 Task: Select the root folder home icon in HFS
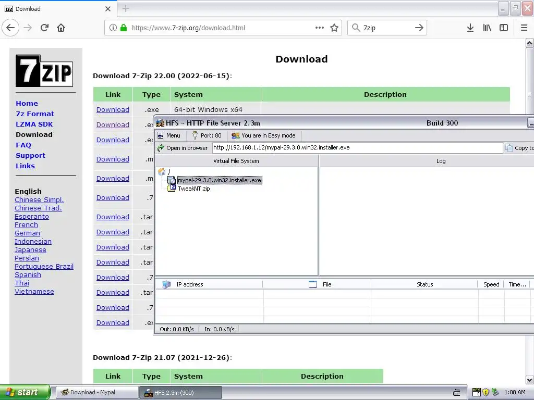162,172
